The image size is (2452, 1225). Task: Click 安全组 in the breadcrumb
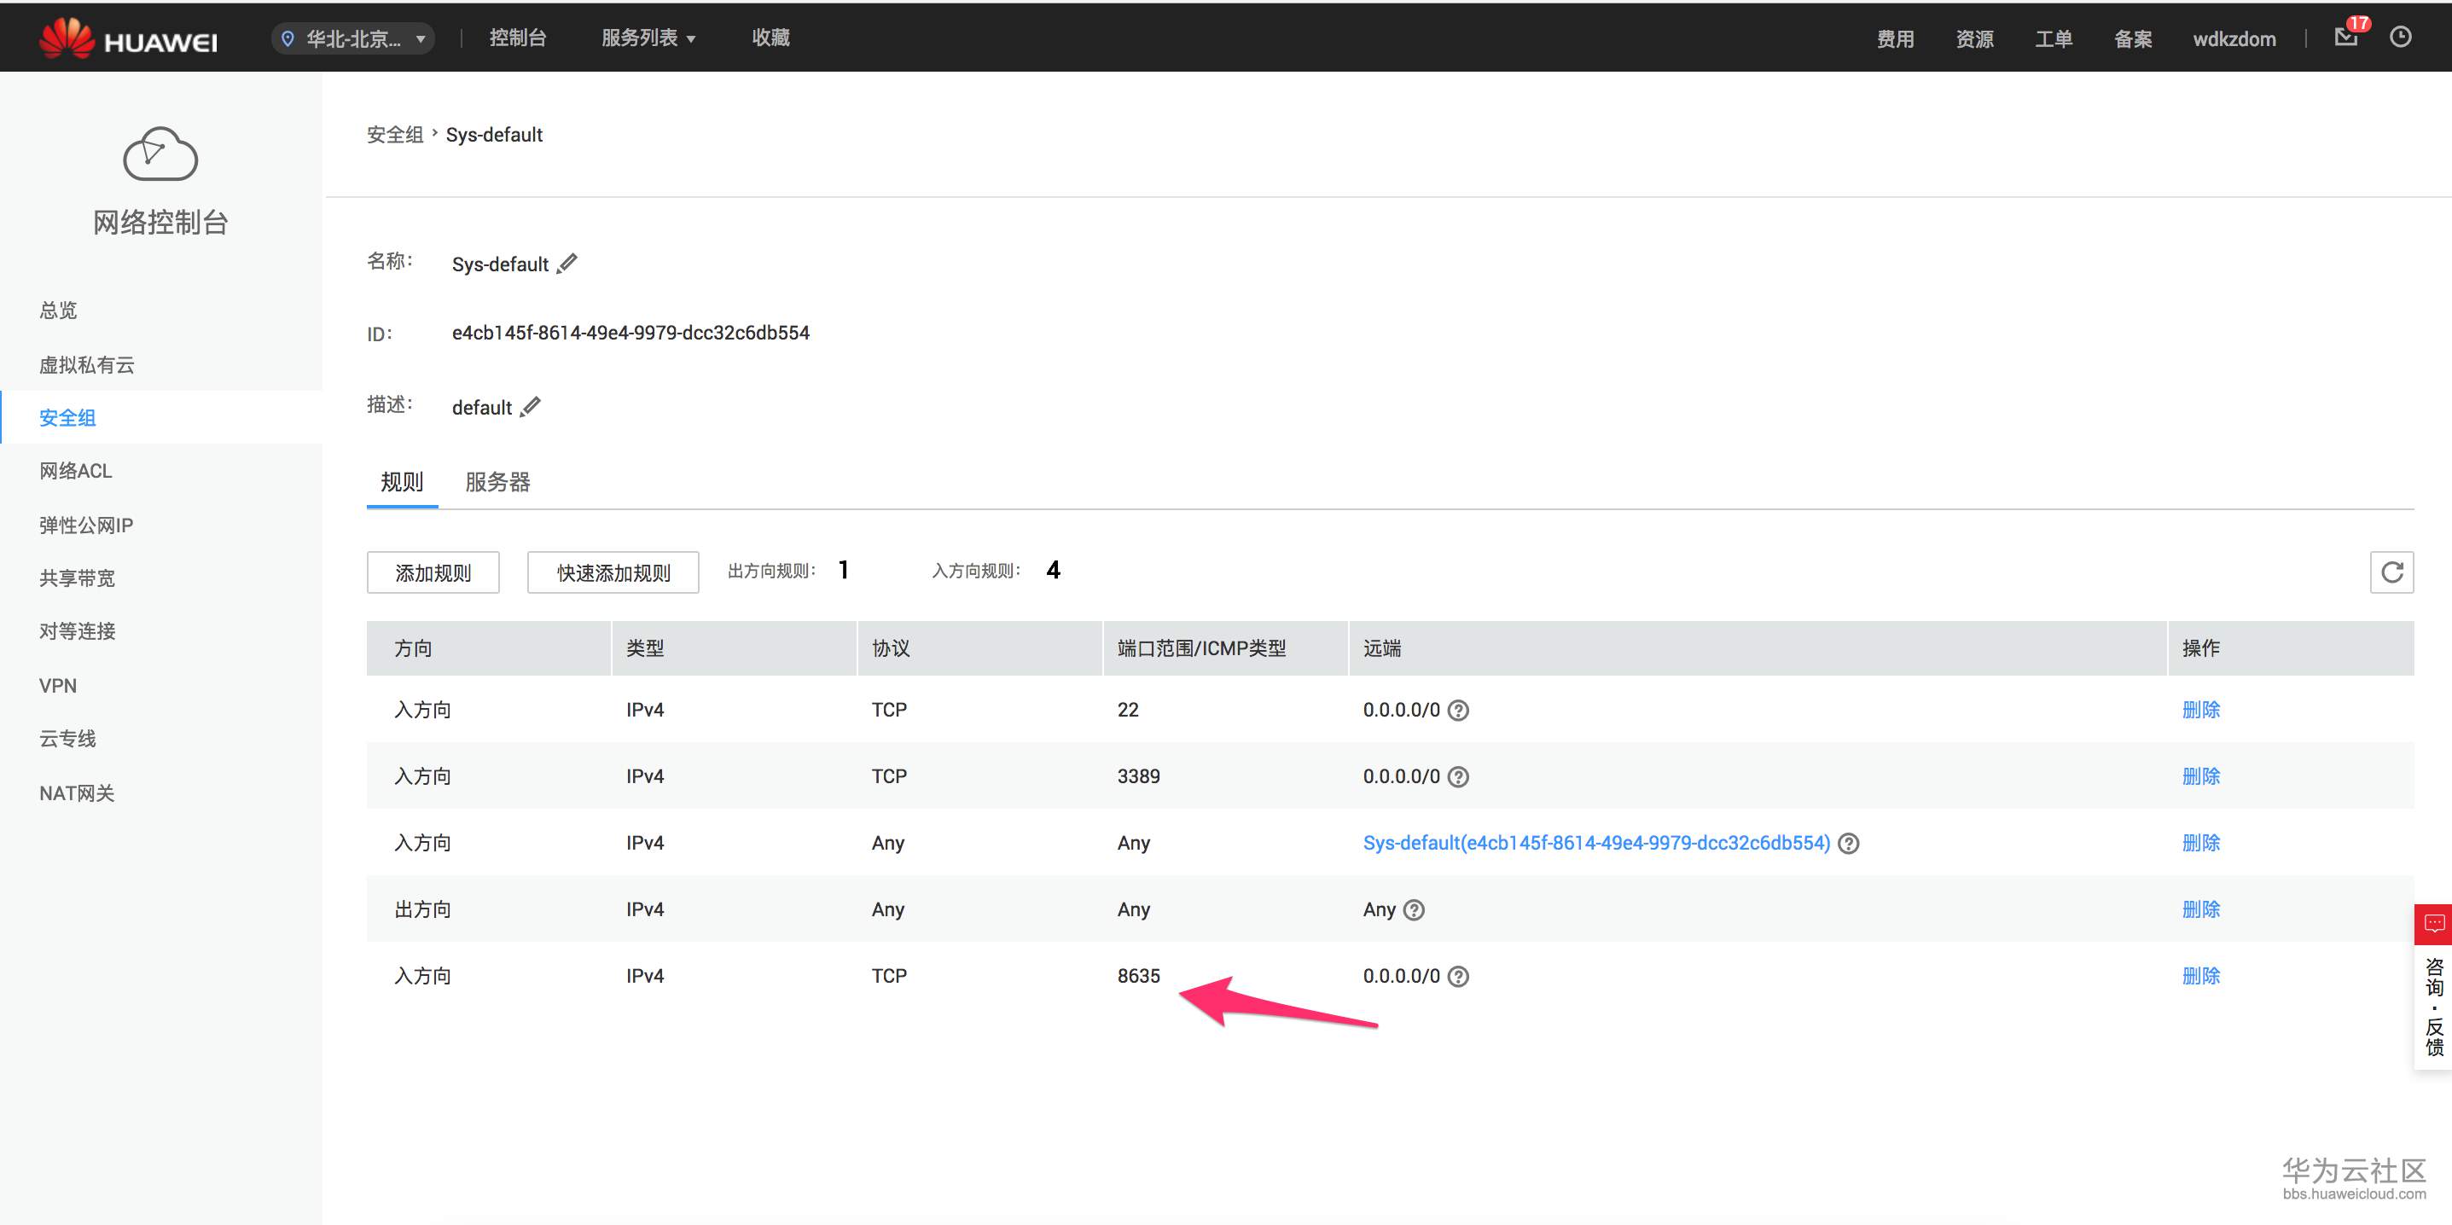tap(395, 134)
